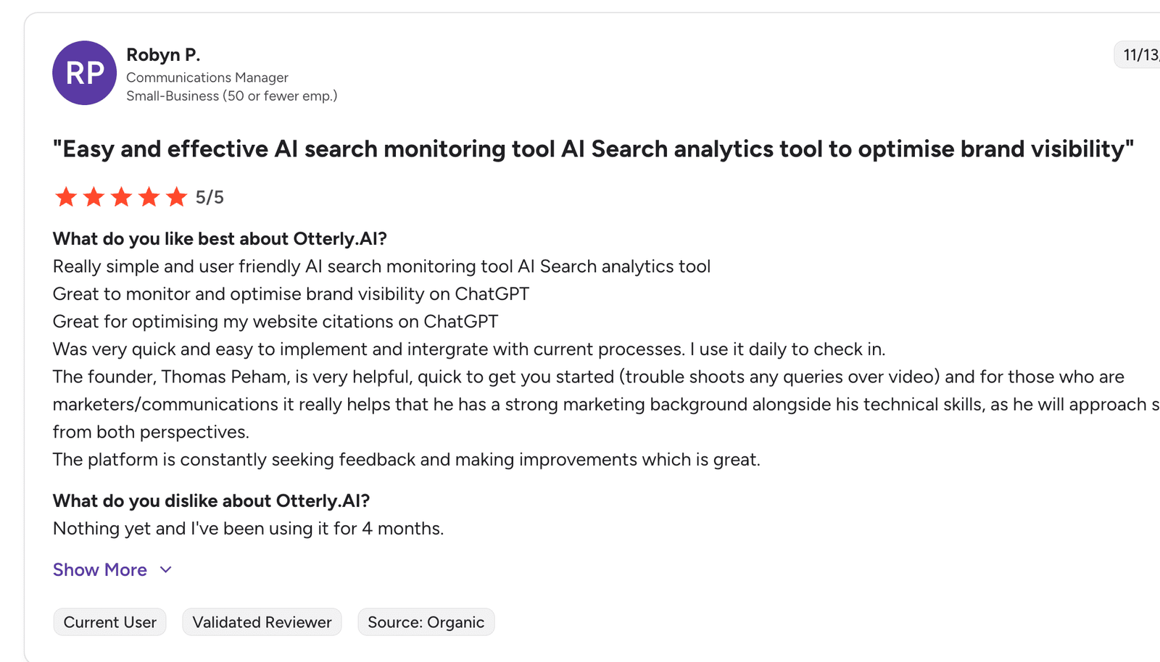The image size is (1160, 662).
Task: Click the "Nothing yet" dislike response text
Action: 248,529
